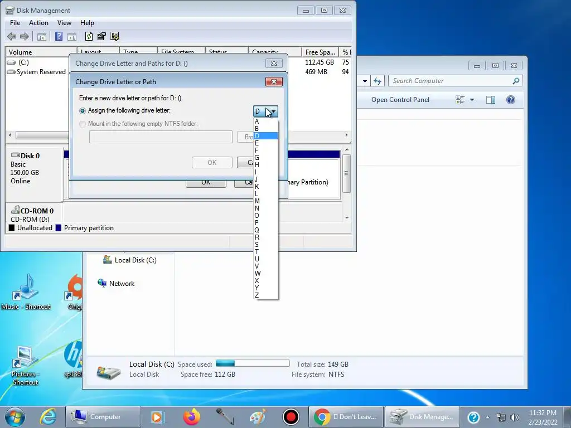Open the Help menu
The height and width of the screenshot is (428, 571).
87,22
